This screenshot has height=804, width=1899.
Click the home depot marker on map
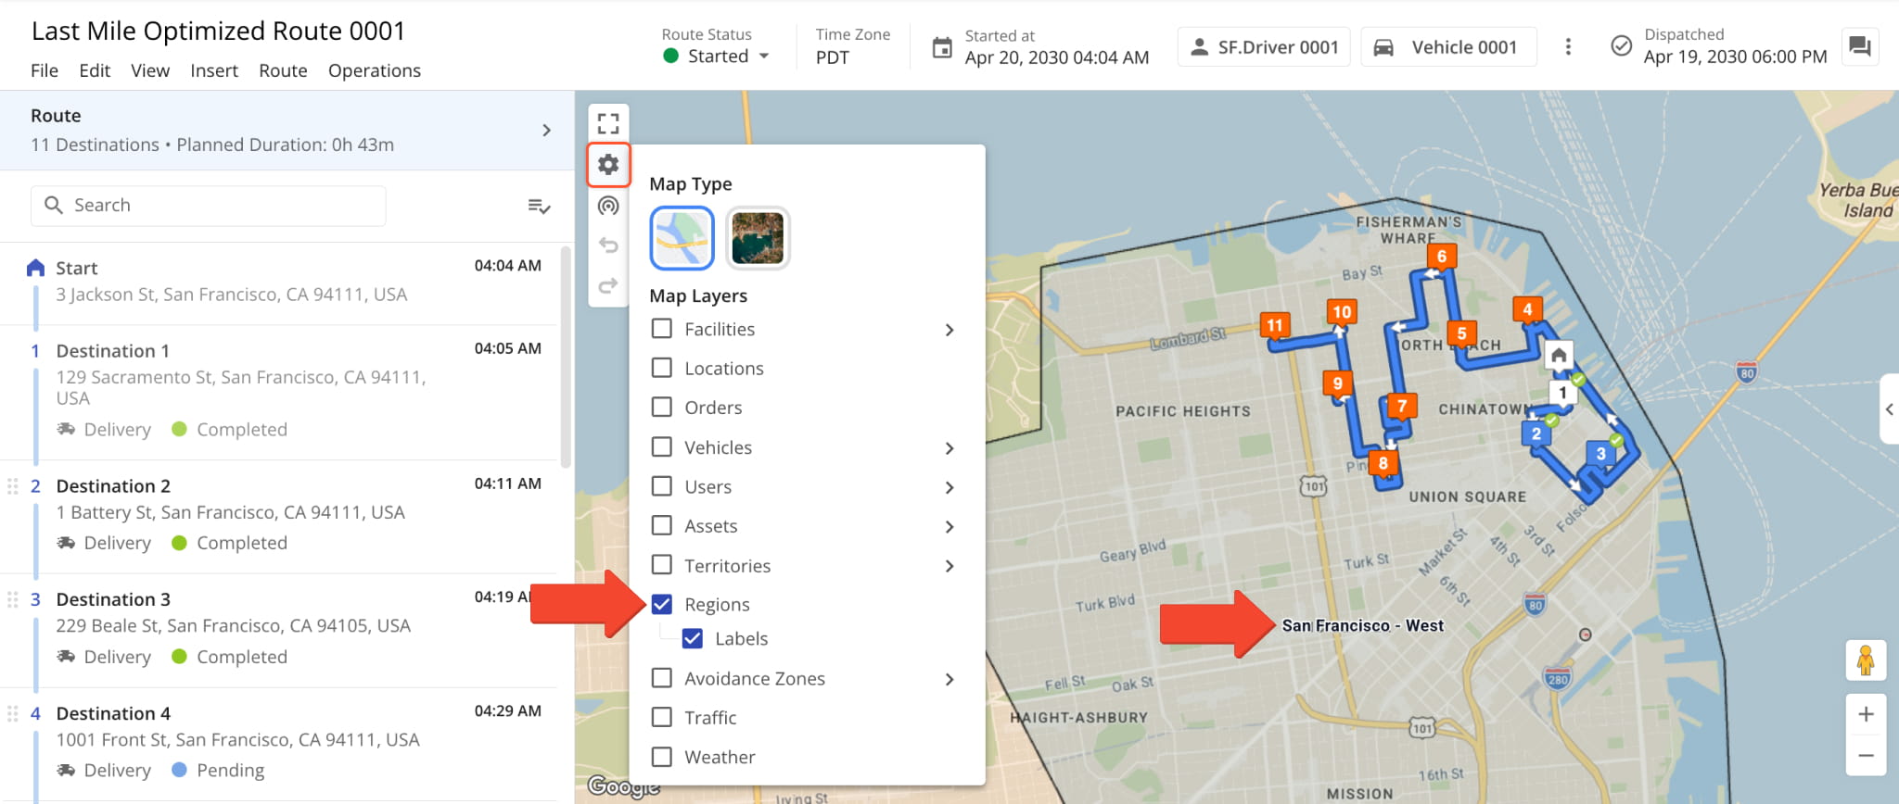point(1559,356)
